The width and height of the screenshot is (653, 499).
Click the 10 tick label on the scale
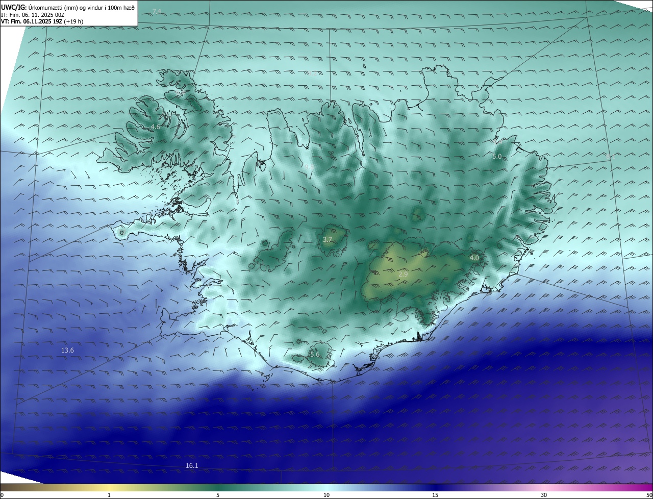pyautogui.click(x=326, y=495)
